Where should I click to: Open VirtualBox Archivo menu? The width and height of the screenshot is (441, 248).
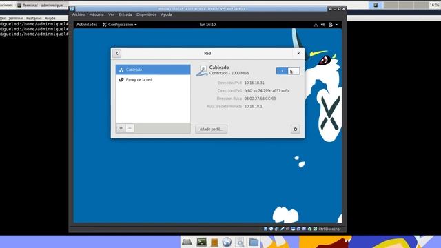pyautogui.click(x=79, y=14)
